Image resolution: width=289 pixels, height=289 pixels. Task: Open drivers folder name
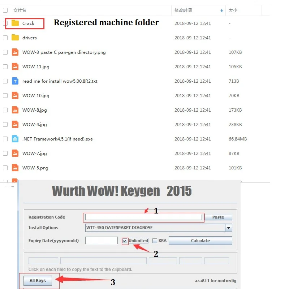[x=30, y=38]
